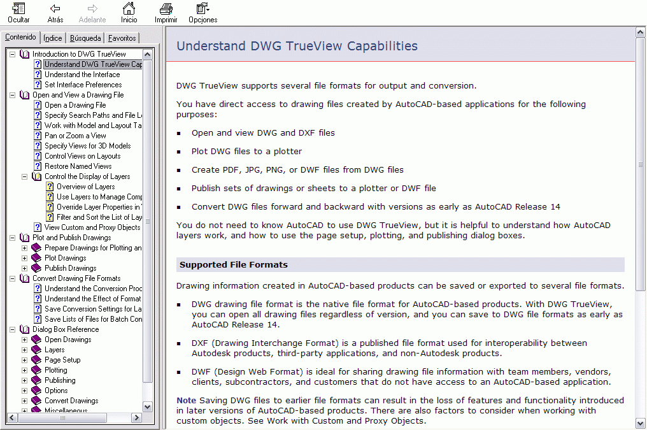This screenshot has height=430, width=647.
Task: Open Understand the Conversion Process topic
Action: (93, 289)
